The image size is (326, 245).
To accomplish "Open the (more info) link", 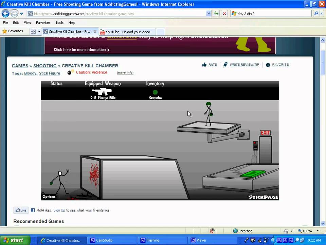I will click(x=125, y=73).
